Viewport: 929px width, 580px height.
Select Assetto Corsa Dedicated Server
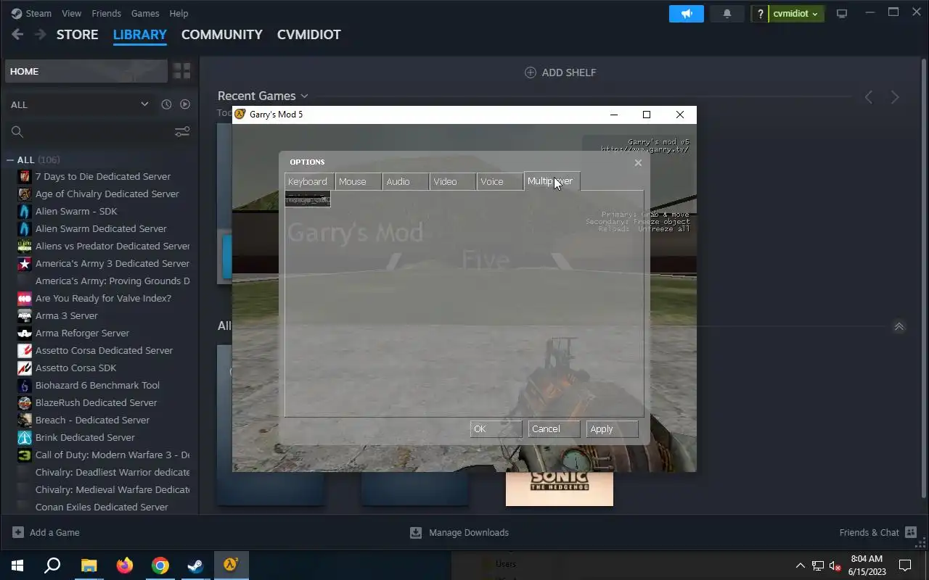104,350
